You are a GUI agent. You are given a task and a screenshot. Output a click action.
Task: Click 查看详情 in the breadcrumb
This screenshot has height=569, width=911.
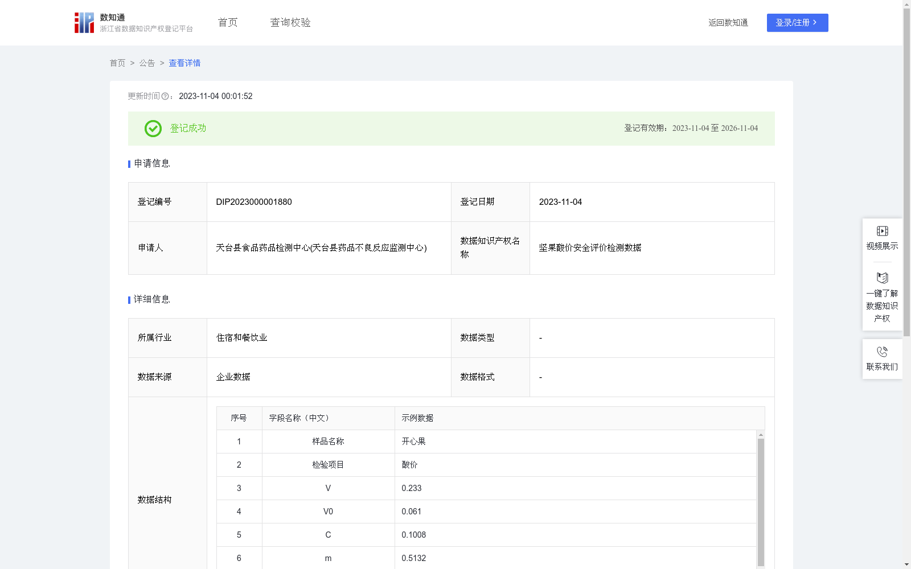tap(184, 63)
